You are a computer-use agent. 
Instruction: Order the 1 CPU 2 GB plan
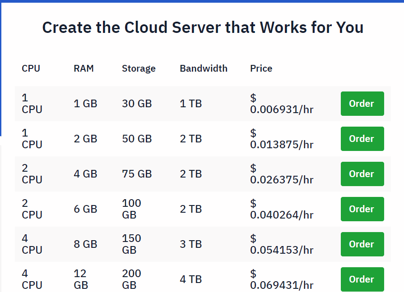(x=362, y=139)
